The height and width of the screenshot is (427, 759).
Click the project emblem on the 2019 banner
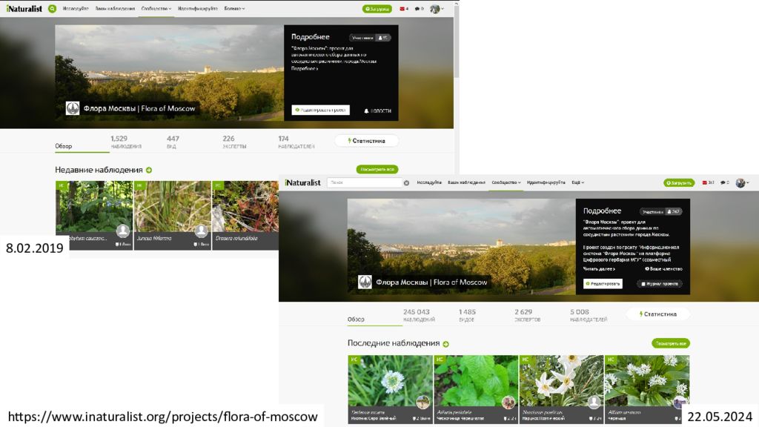73,108
